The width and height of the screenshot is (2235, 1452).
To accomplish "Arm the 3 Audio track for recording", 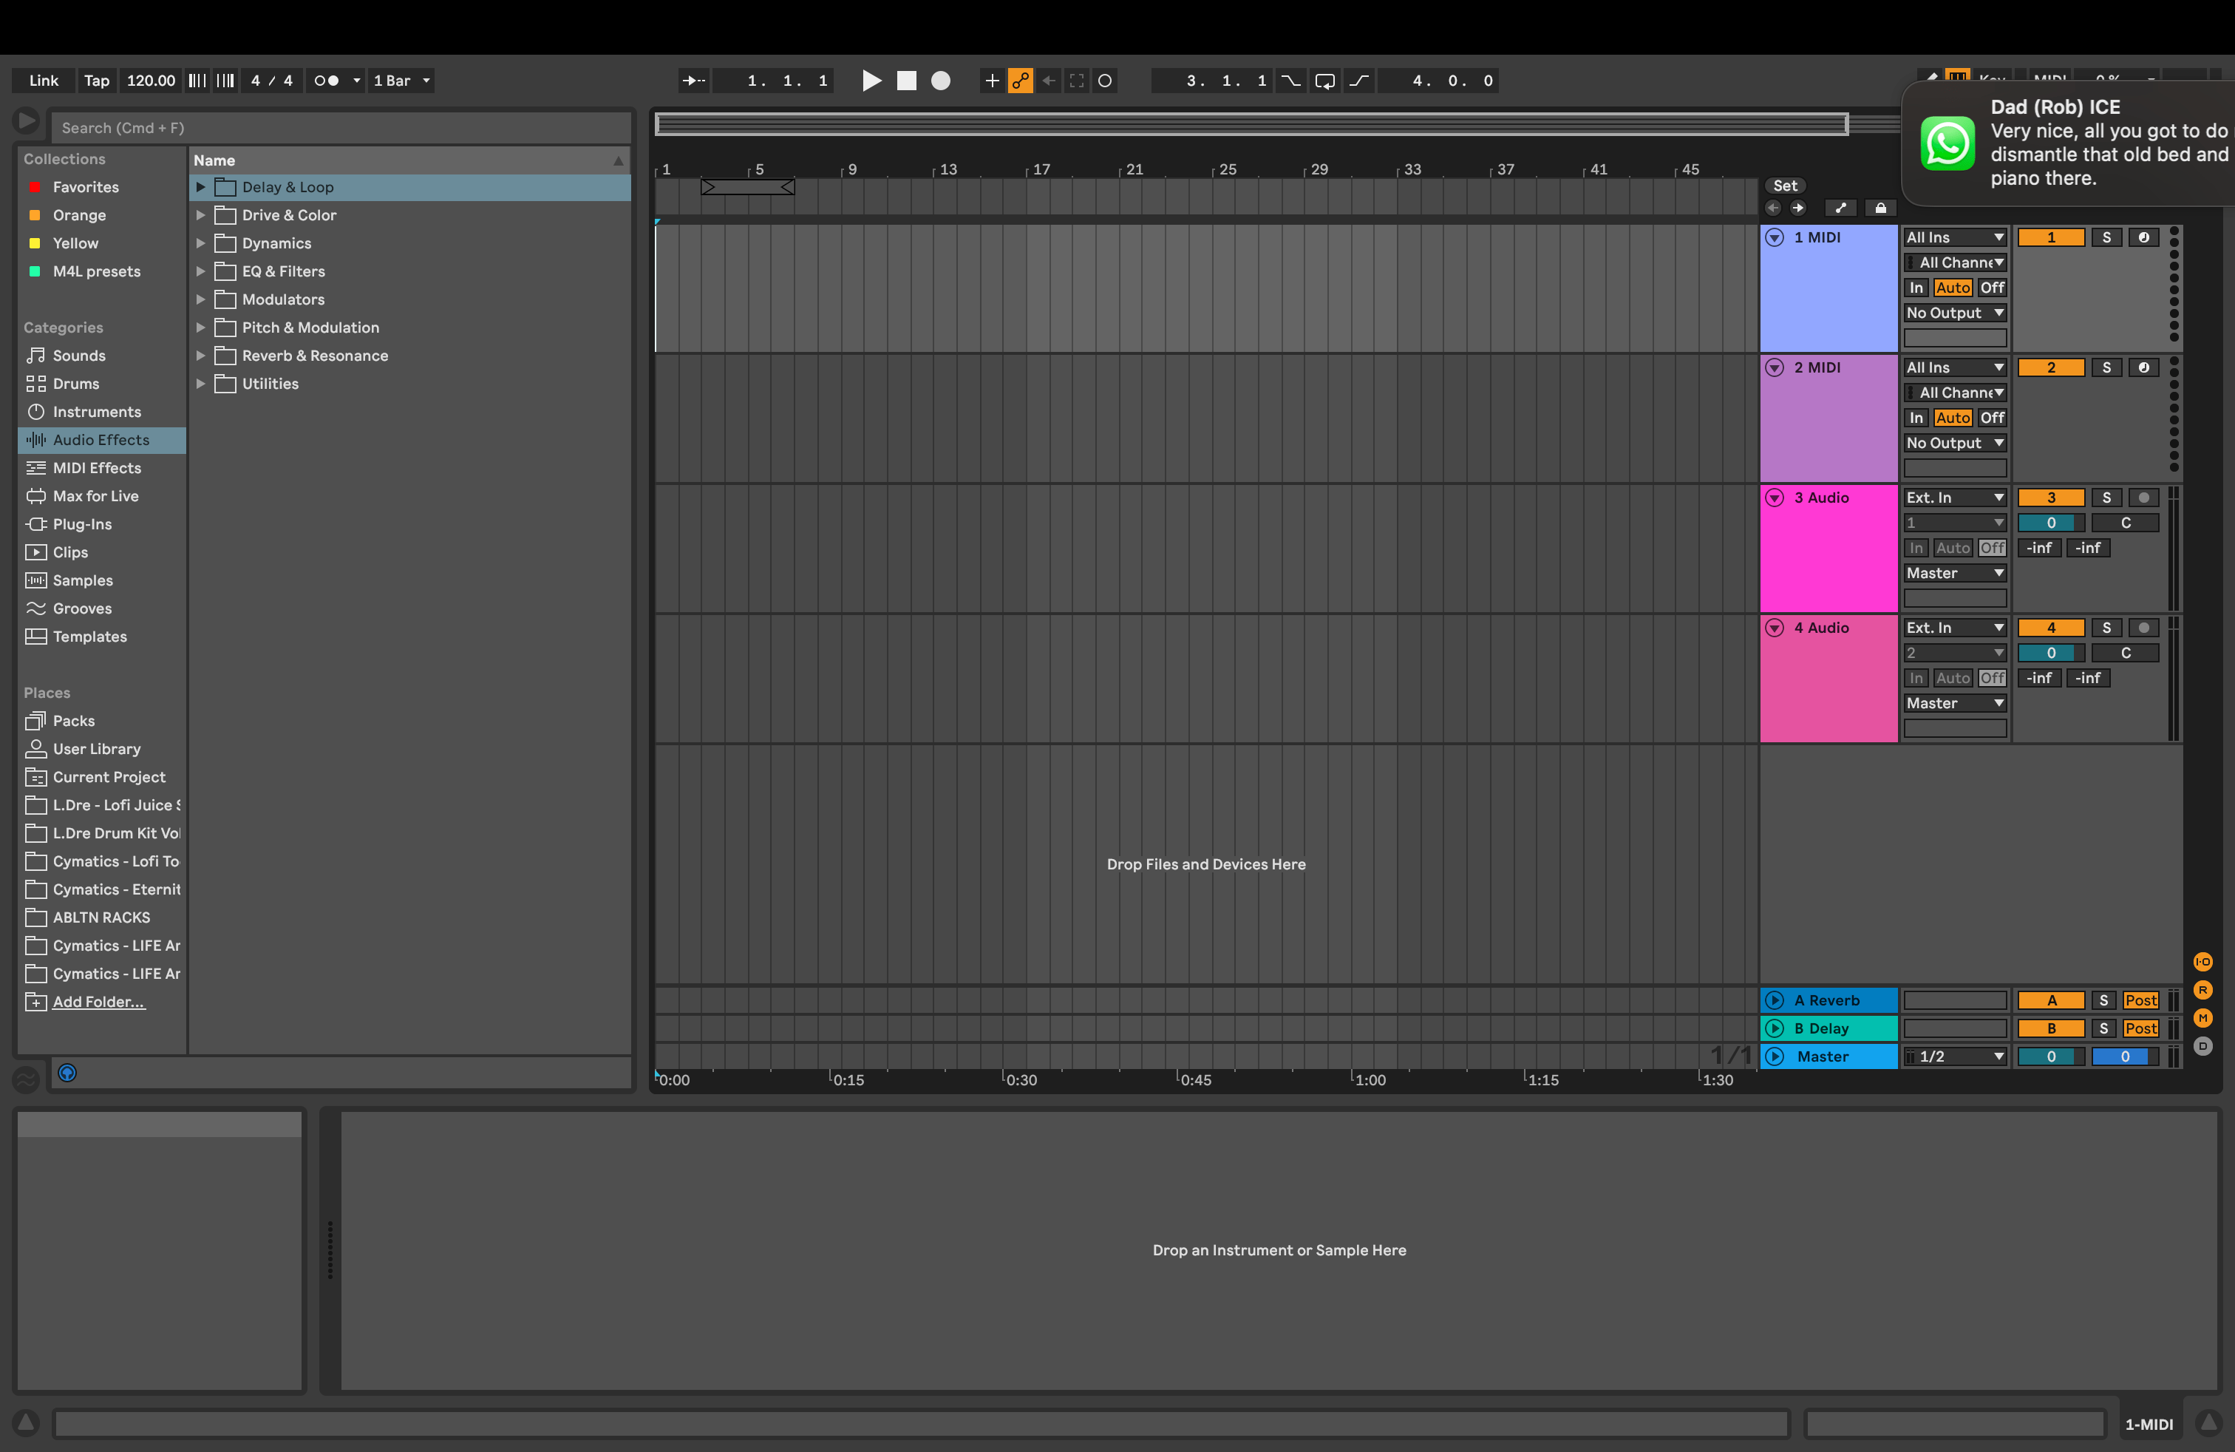I will coord(2143,498).
